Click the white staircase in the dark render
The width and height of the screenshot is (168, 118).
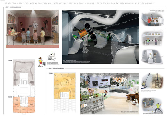pyautogui.click(x=101, y=41)
